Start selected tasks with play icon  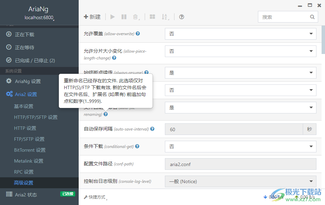pos(113,17)
